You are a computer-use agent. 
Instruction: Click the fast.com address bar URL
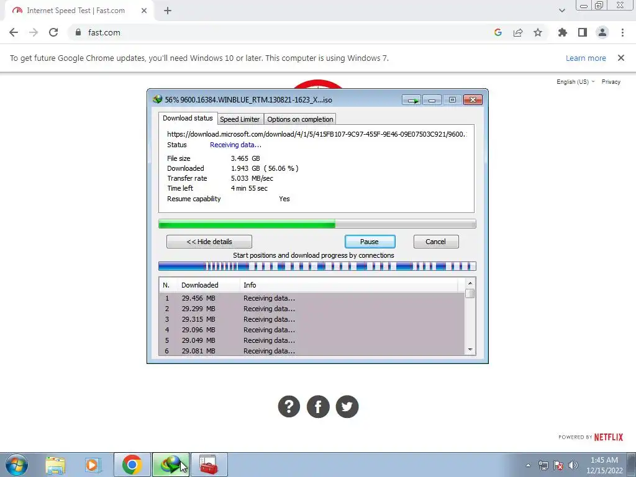click(x=104, y=32)
